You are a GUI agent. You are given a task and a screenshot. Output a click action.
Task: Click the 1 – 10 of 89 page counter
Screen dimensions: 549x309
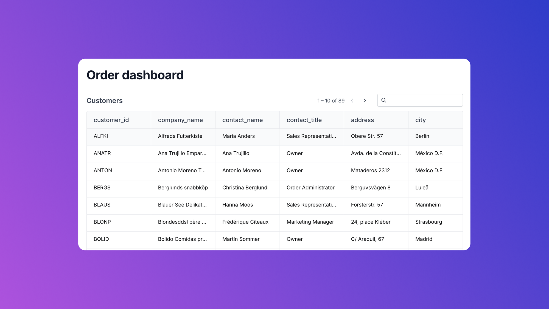point(331,101)
